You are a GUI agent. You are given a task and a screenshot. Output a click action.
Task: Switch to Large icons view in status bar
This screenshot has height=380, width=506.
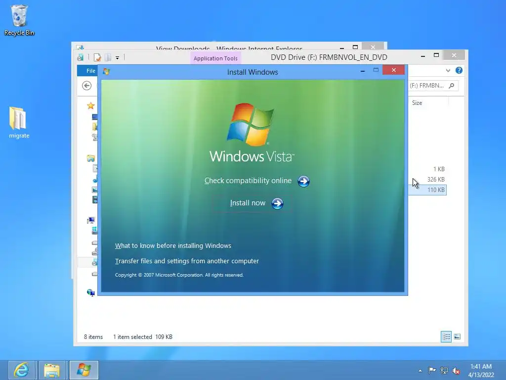coord(457,336)
